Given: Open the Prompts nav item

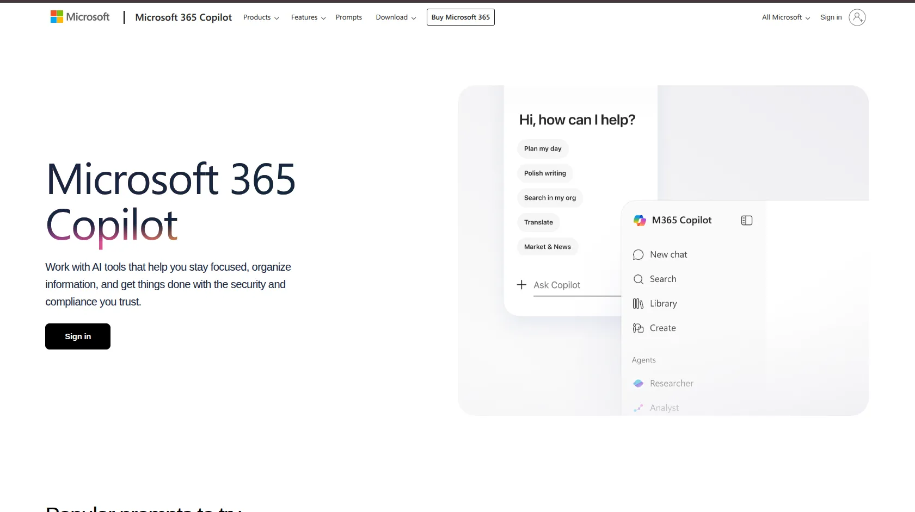Looking at the screenshot, I should 349,17.
